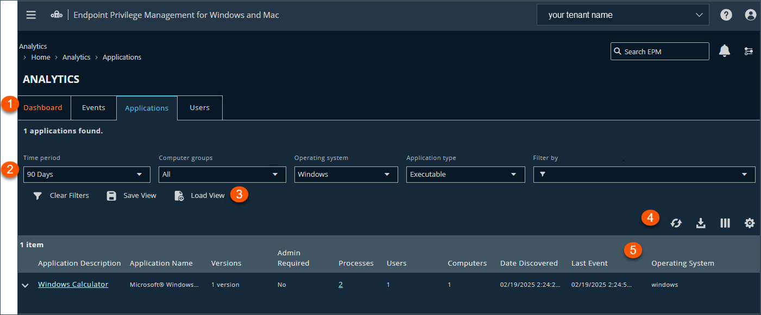Open the tenant name dropdown

pos(623,15)
